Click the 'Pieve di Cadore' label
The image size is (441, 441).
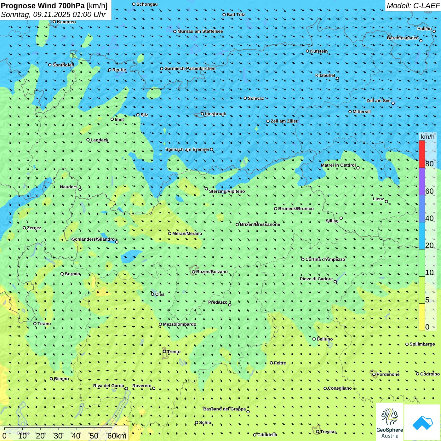pos(316,279)
